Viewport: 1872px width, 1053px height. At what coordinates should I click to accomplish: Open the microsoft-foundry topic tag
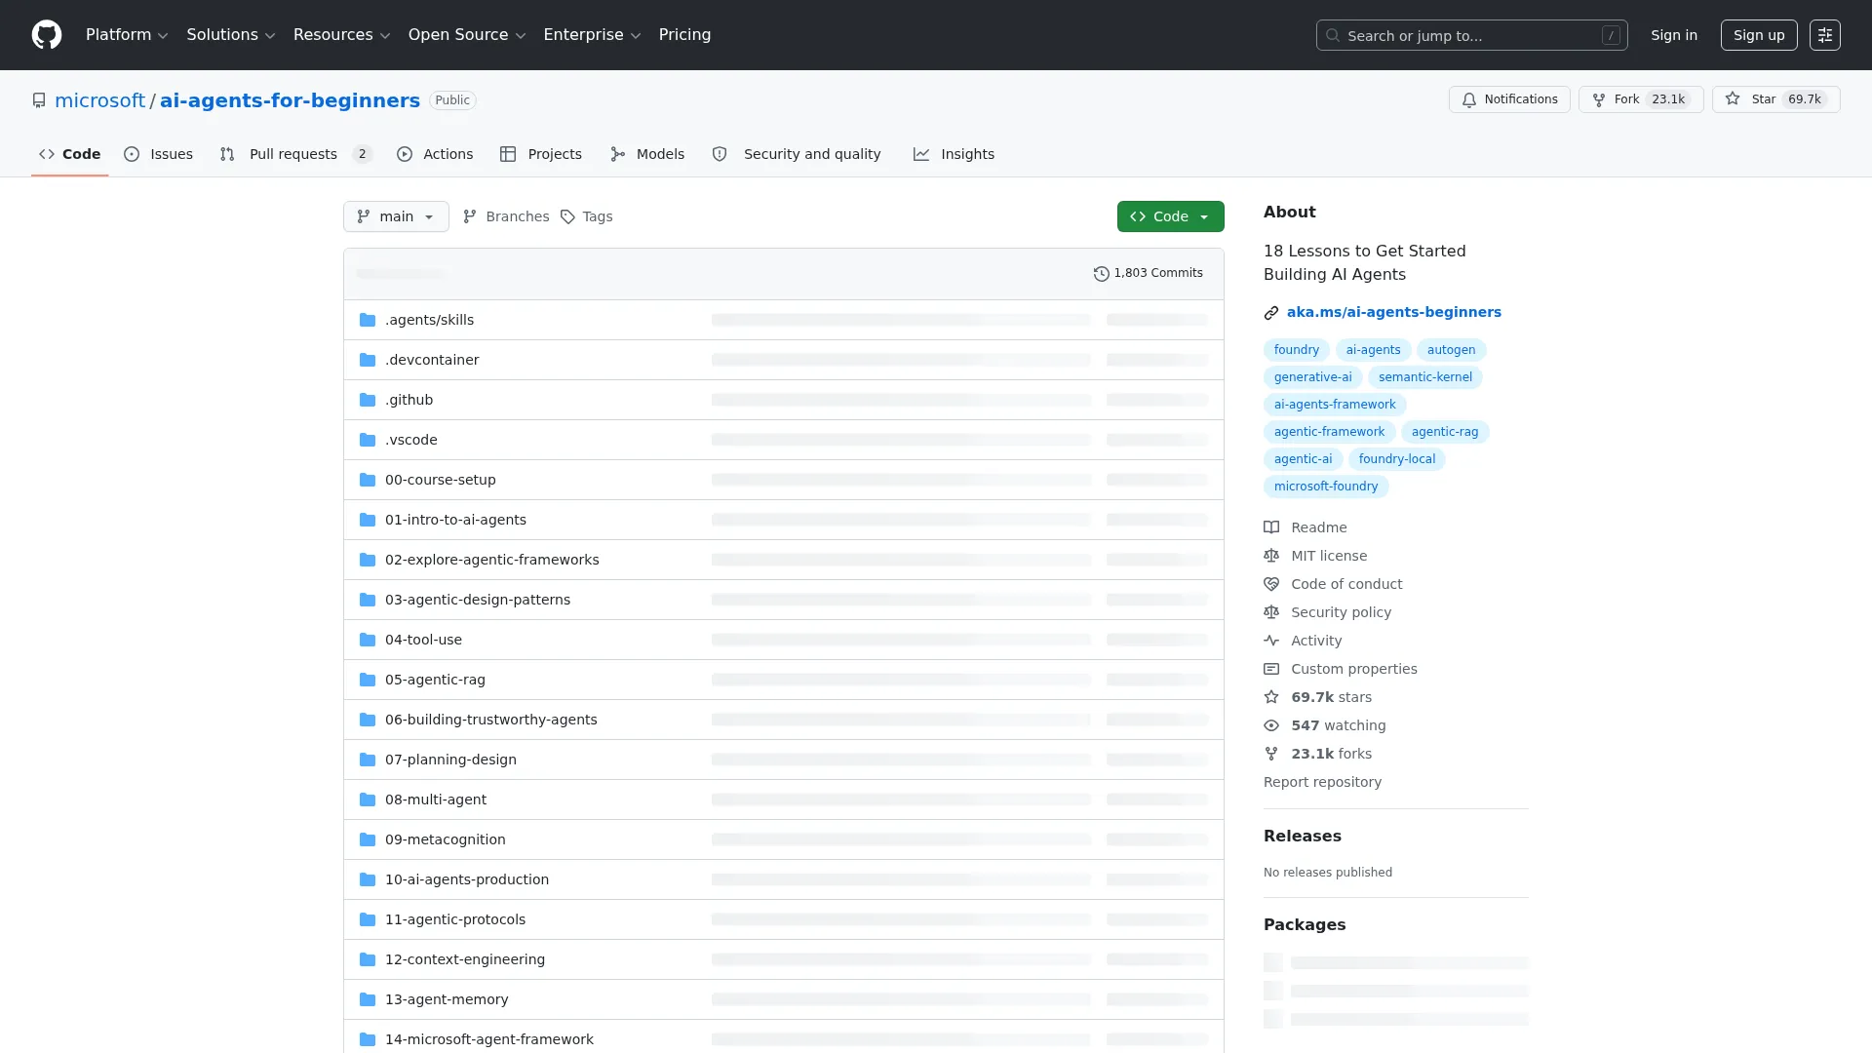[x=1325, y=487]
